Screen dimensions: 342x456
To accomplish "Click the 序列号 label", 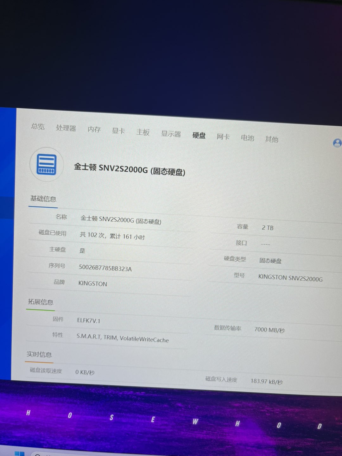I will pos(57,266).
